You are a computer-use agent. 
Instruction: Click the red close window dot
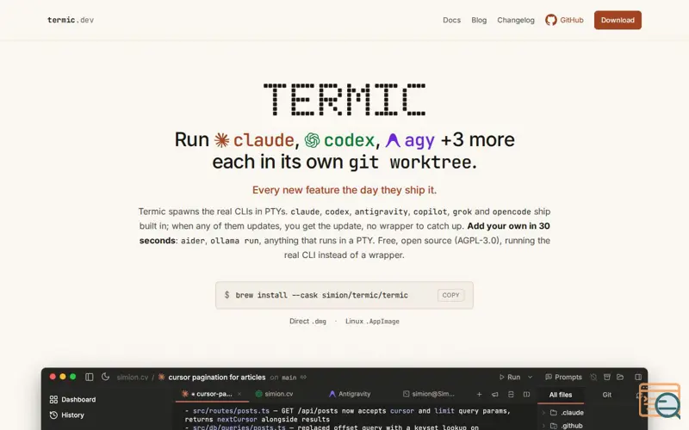(53, 377)
